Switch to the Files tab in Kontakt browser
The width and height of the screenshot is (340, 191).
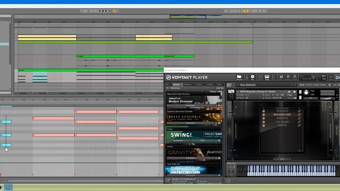pos(167,84)
